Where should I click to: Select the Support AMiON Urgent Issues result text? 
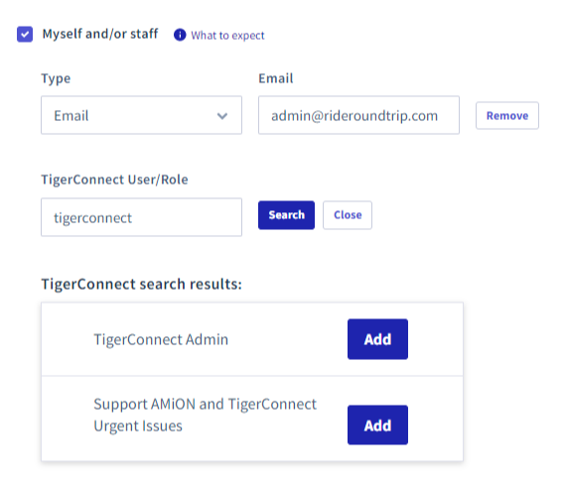point(205,415)
